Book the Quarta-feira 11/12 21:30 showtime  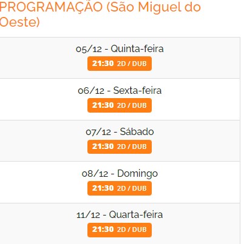click(x=120, y=230)
